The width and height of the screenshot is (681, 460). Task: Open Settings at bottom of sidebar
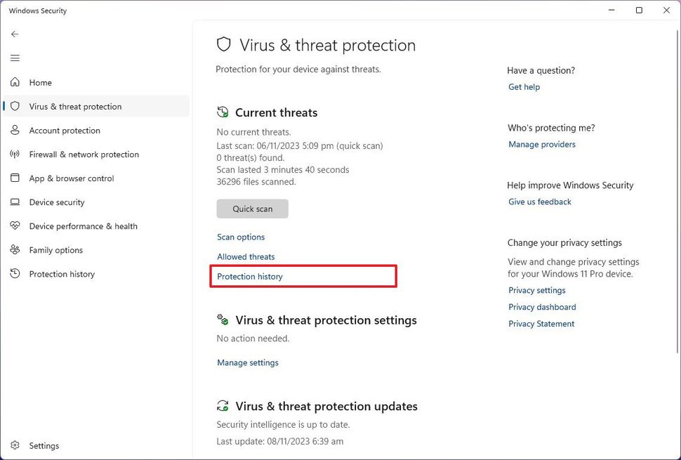[44, 445]
